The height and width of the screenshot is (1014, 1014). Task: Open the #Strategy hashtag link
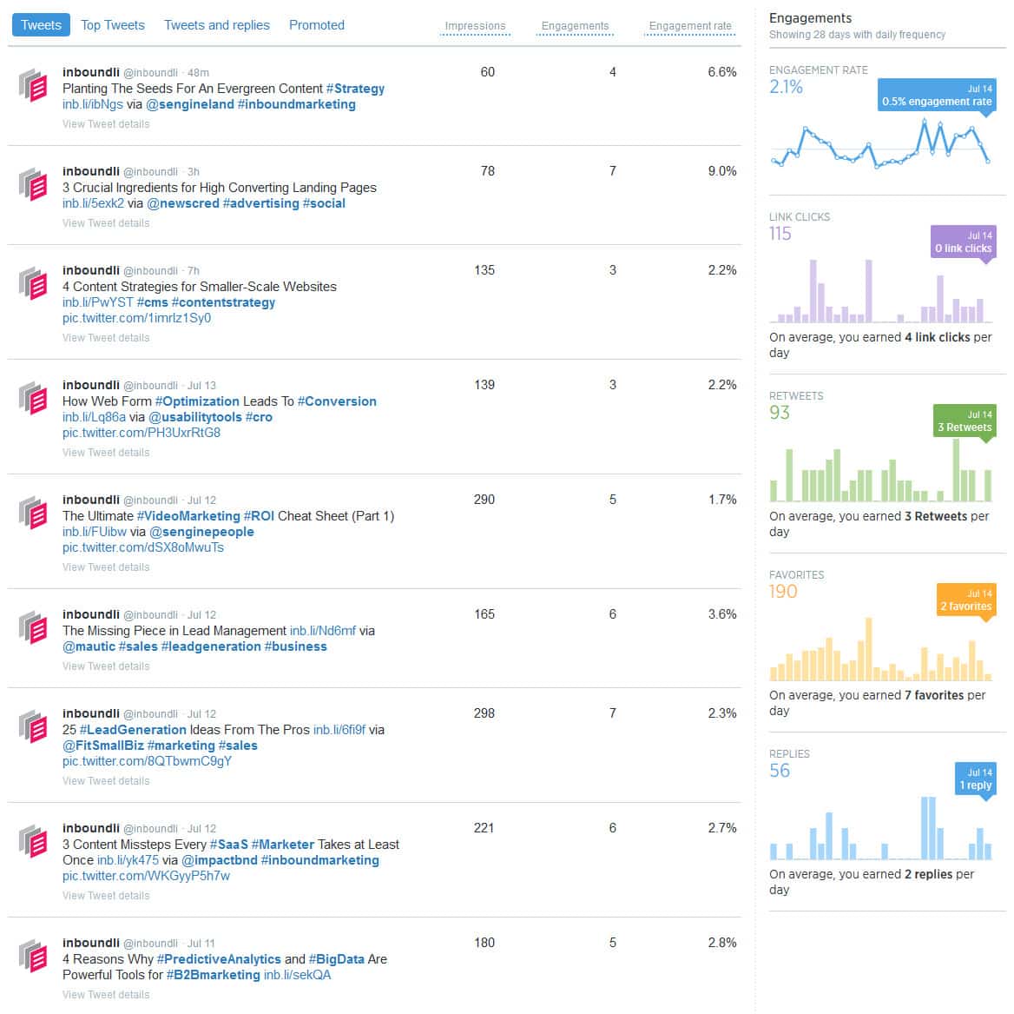pos(355,89)
